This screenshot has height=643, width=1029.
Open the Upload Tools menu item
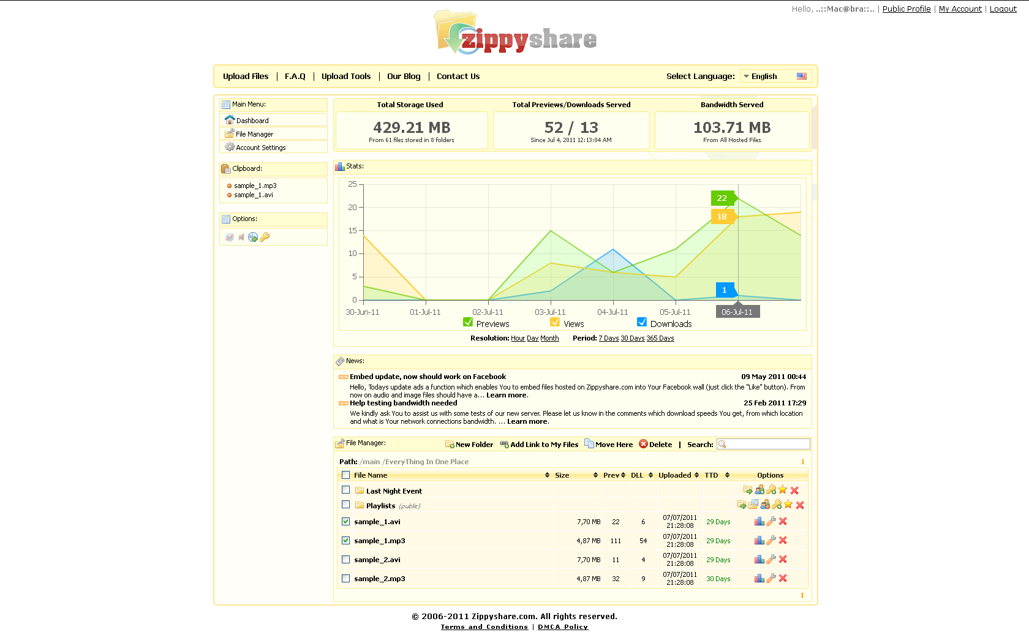[346, 77]
